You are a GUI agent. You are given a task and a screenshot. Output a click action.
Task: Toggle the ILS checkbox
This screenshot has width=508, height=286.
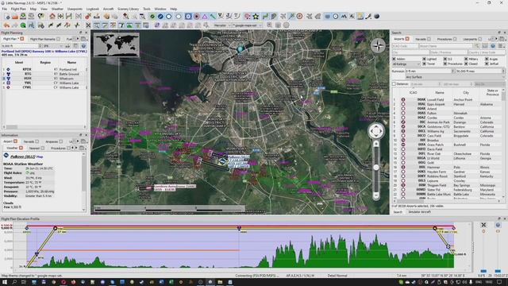pyautogui.click(x=445, y=59)
